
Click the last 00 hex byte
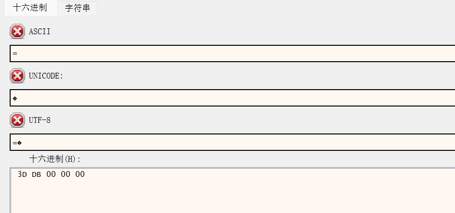[80, 174]
